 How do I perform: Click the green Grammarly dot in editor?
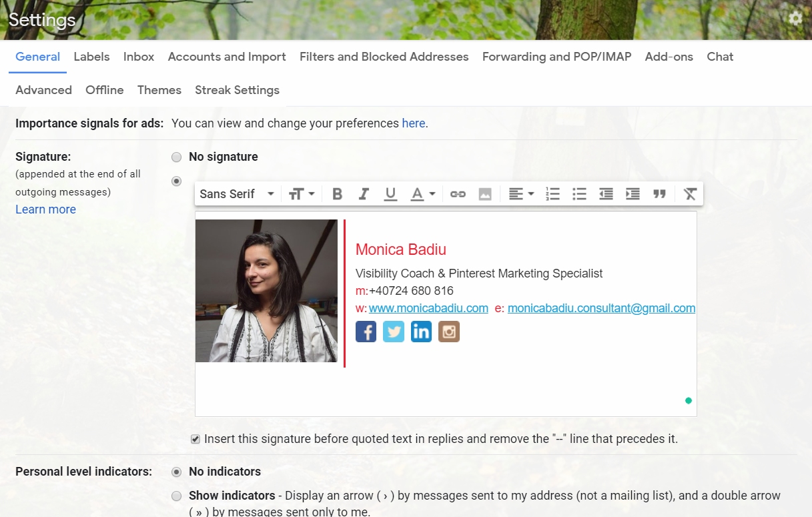689,401
